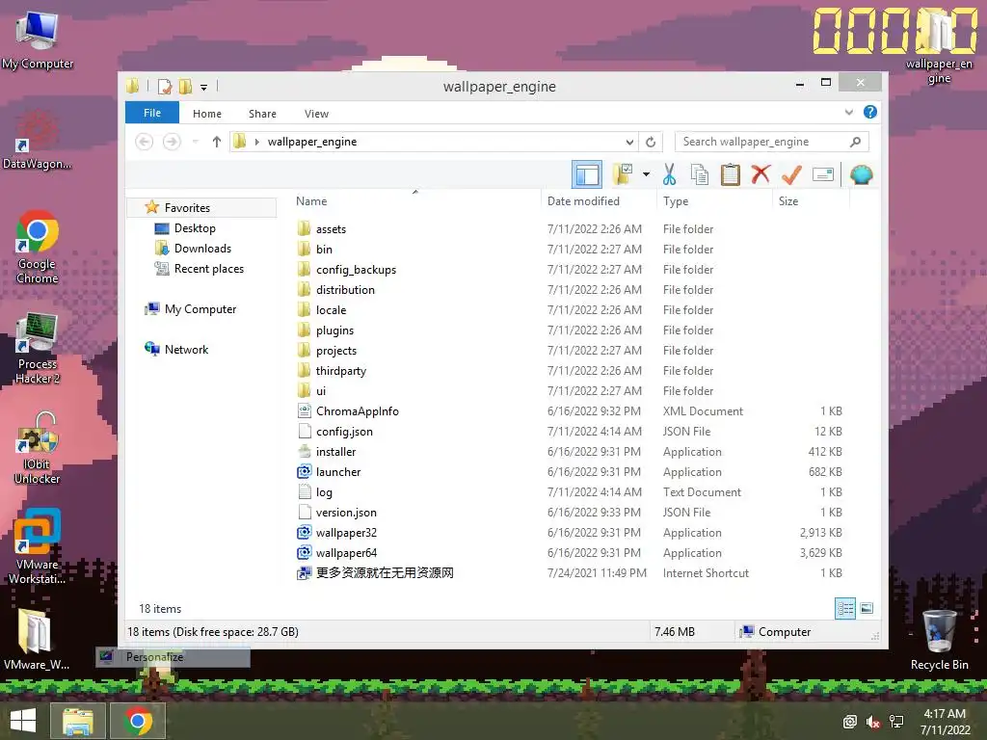
Task: Click the Forward navigation arrow
Action: [x=172, y=142]
